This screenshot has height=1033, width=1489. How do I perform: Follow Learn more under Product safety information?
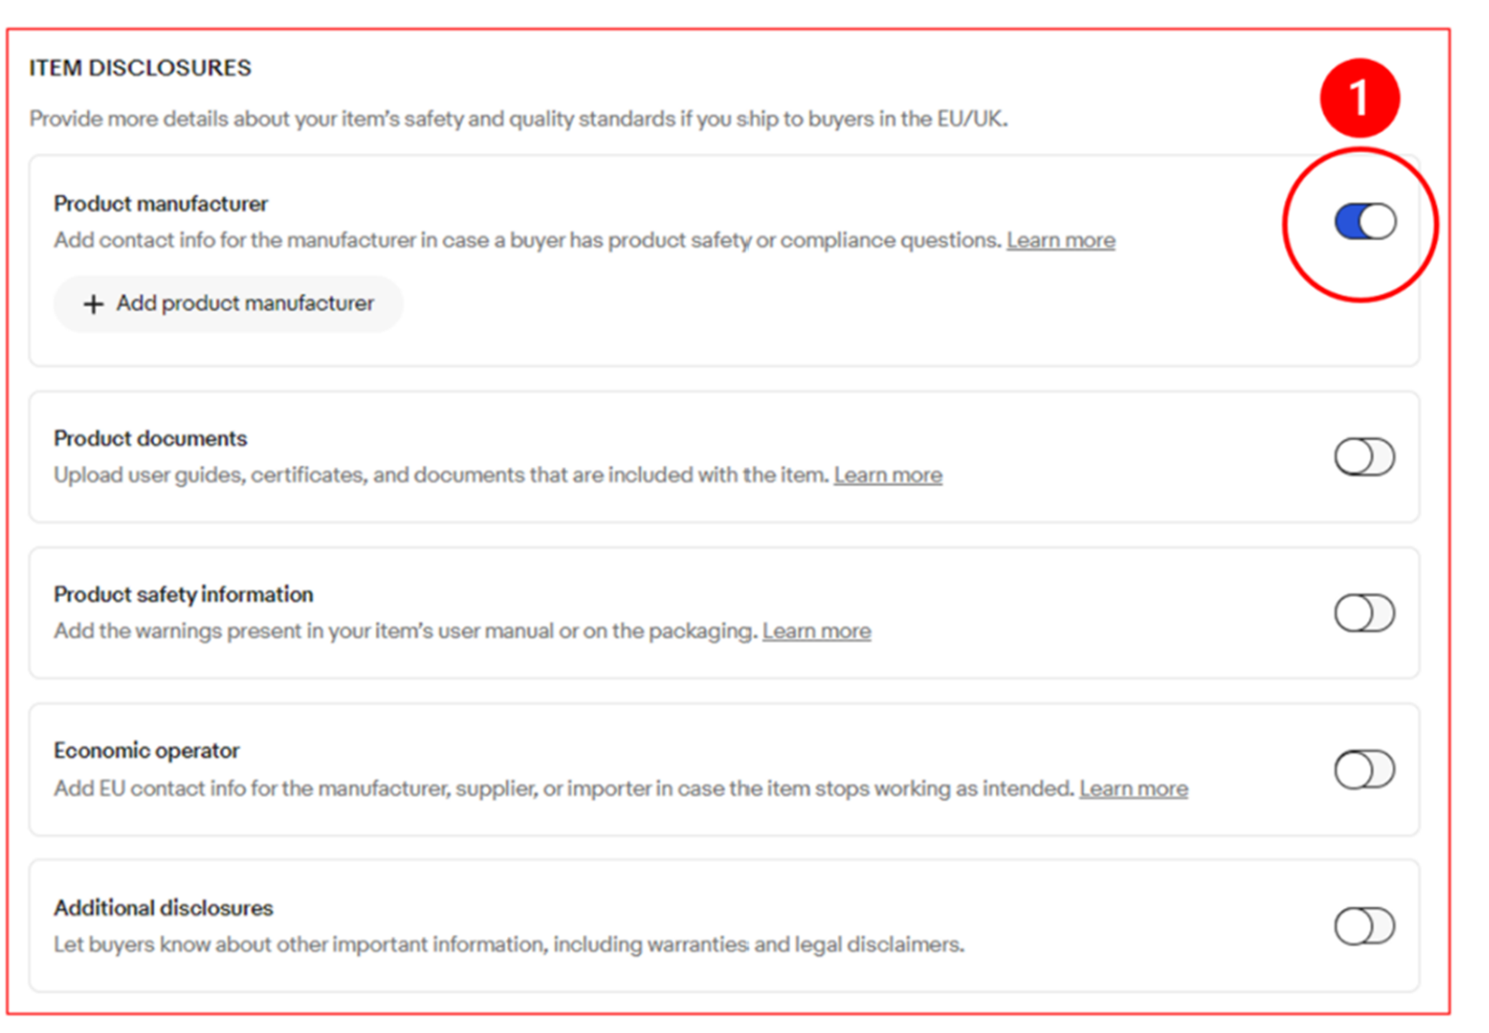(x=816, y=631)
